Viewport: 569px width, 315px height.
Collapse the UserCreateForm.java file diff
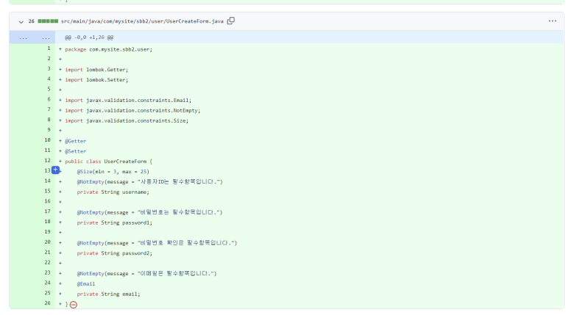point(21,22)
